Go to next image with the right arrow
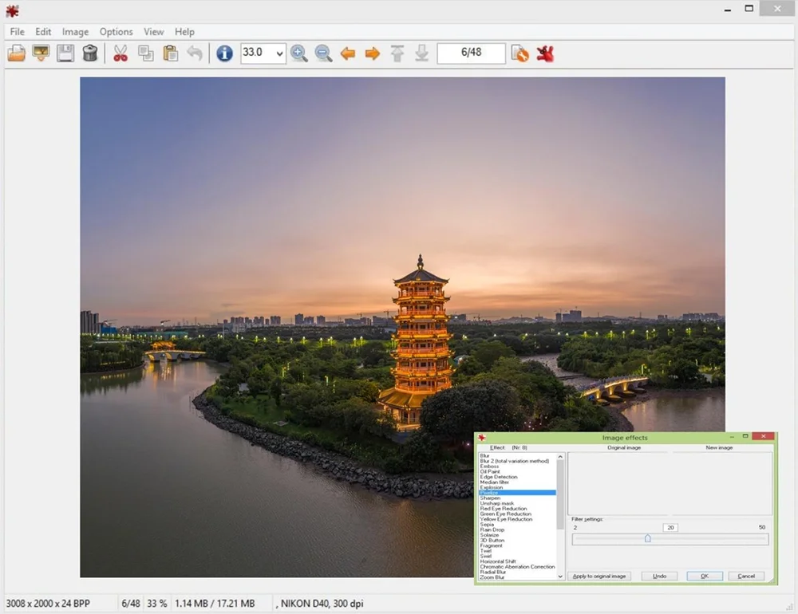 click(x=372, y=53)
